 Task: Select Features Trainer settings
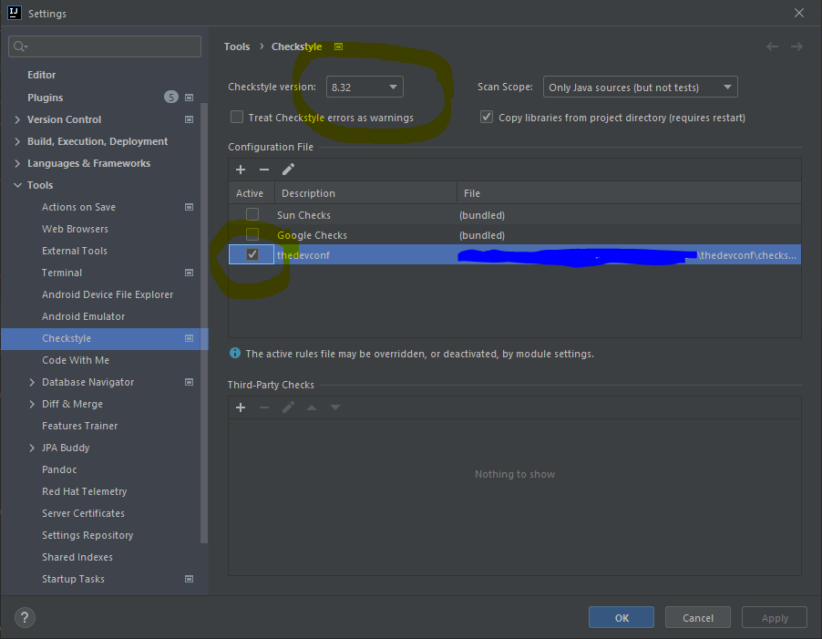(x=79, y=426)
